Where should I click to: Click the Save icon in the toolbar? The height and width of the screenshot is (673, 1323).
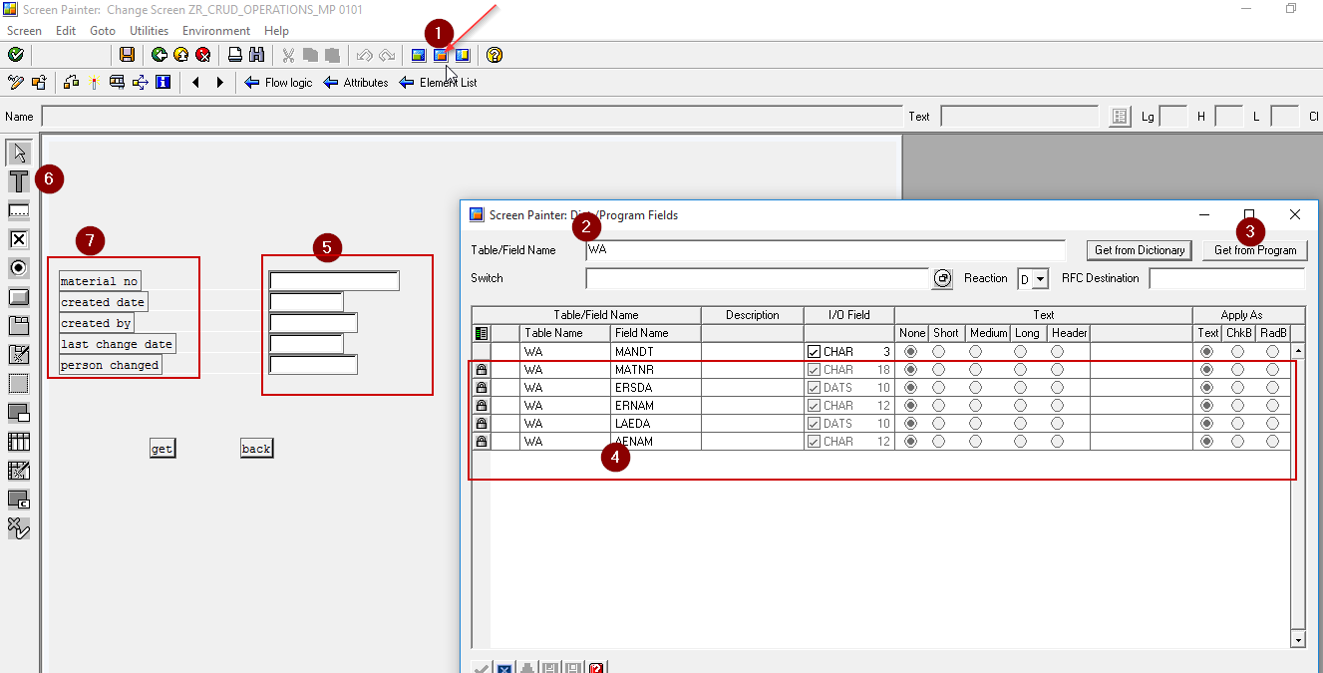[127, 55]
